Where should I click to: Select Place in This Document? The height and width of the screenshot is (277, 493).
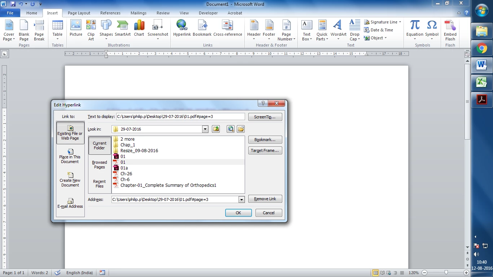70,156
